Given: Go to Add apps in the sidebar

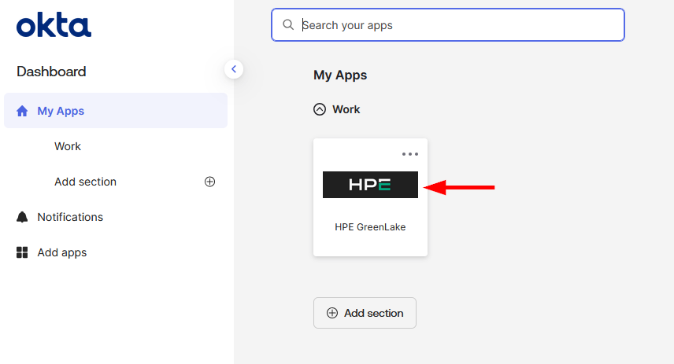Looking at the screenshot, I should pos(62,252).
